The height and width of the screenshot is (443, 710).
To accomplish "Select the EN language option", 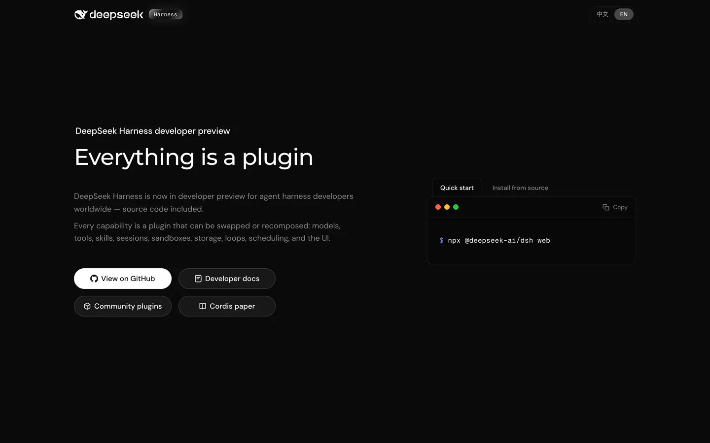I will pos(624,14).
